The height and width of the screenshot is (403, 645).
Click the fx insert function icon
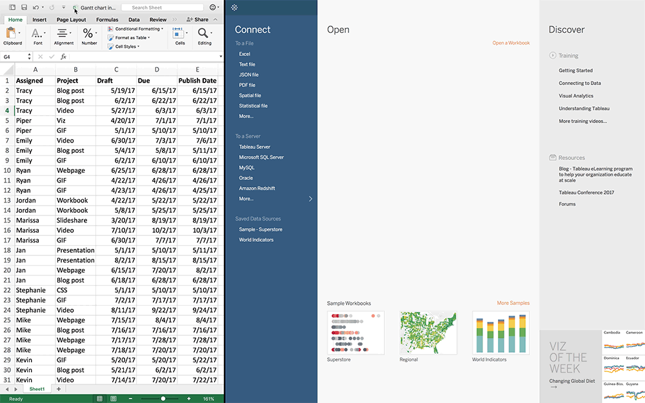coord(63,57)
